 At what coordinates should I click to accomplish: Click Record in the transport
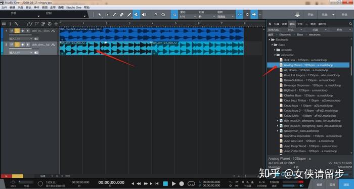(182, 183)
